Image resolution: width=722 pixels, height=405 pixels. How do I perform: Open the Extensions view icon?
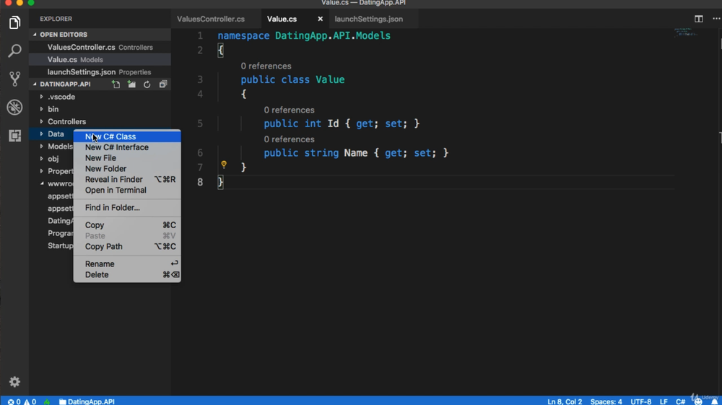pyautogui.click(x=14, y=135)
